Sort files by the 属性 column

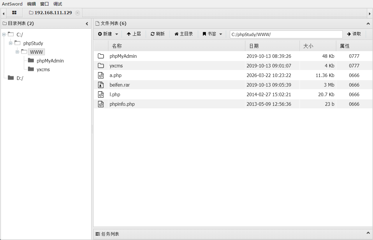(x=354, y=46)
